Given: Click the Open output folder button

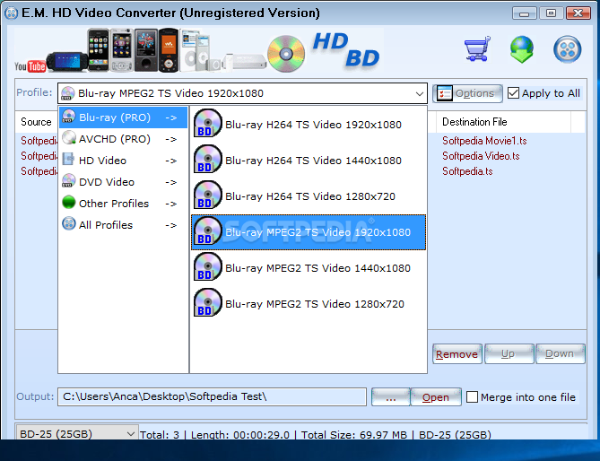Looking at the screenshot, I should 436,397.
